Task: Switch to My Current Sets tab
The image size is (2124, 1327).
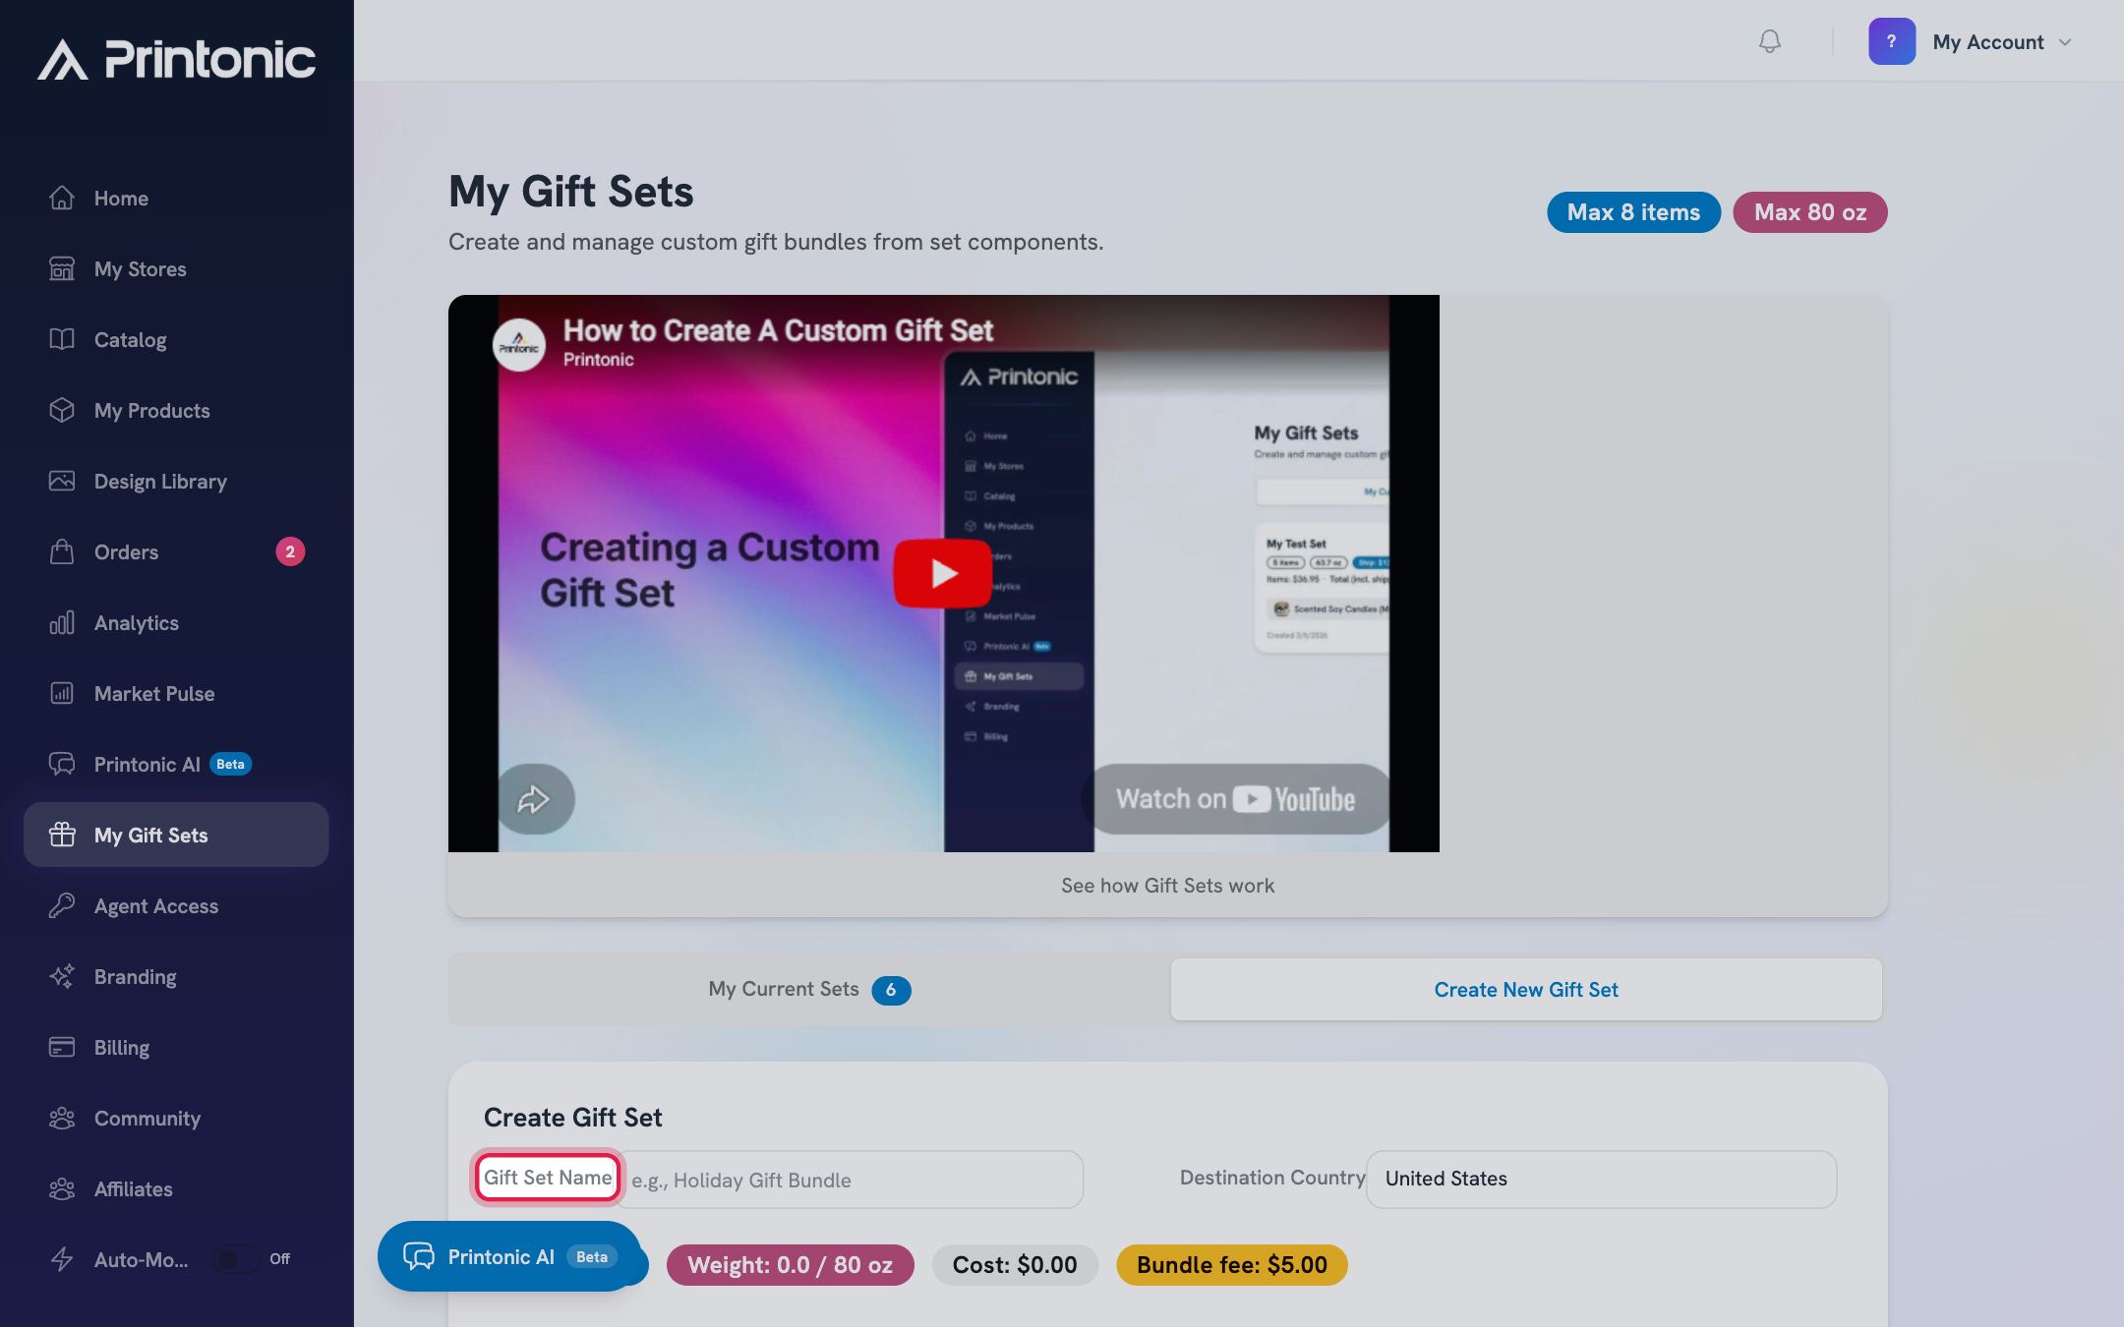Action: pyautogui.click(x=809, y=989)
